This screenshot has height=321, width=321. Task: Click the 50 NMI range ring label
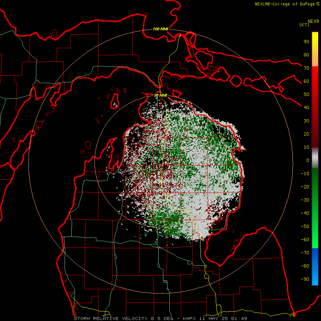(160, 95)
